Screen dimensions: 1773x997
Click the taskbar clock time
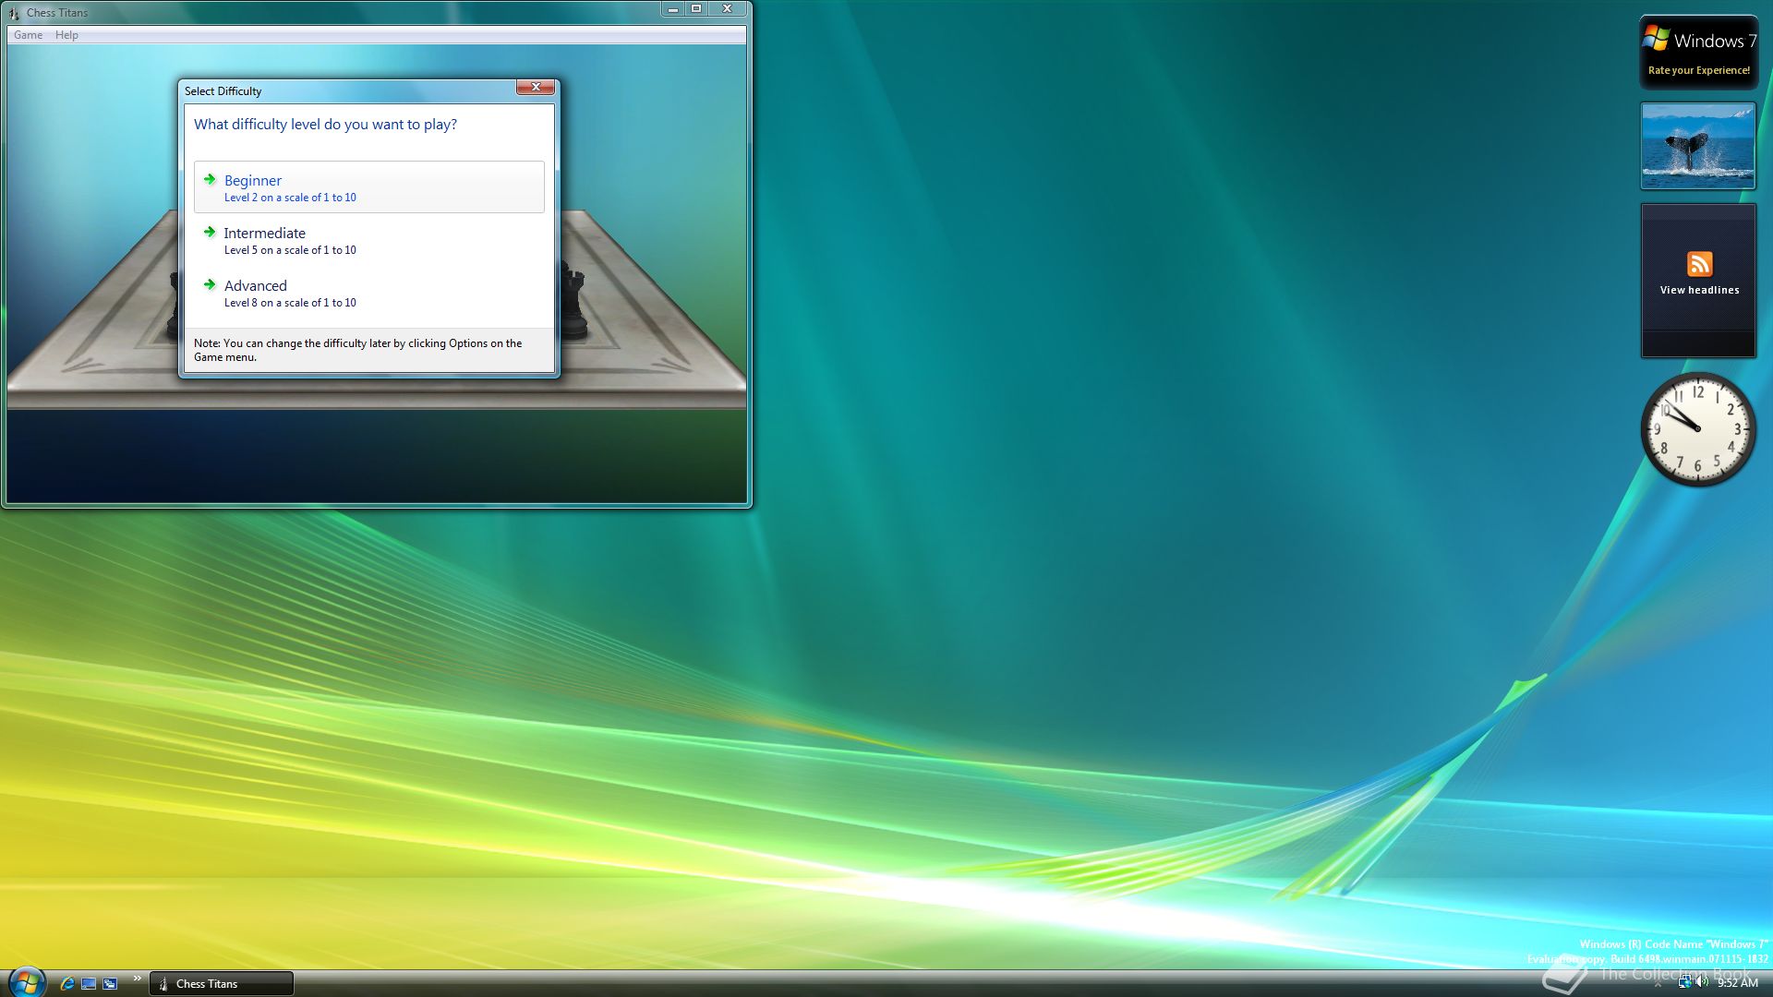(x=1737, y=983)
